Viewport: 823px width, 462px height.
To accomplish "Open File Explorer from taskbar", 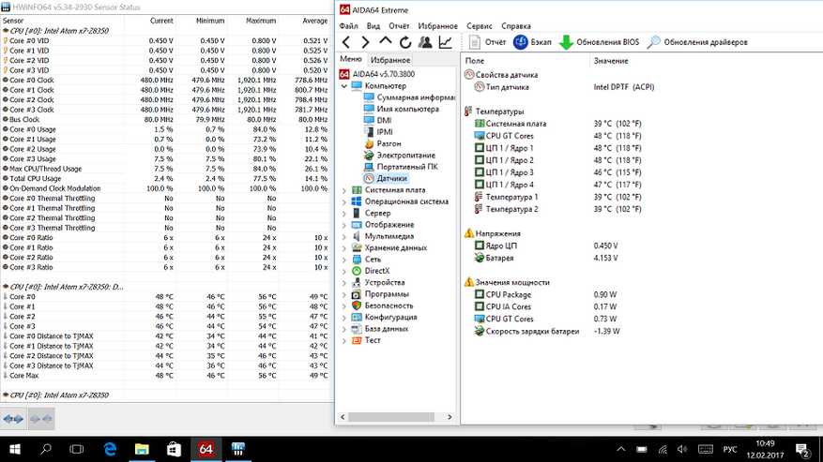I will click(x=142, y=450).
